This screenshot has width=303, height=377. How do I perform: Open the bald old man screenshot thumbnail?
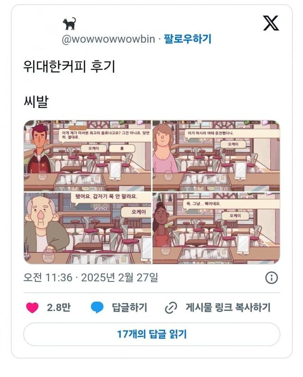[88, 228]
